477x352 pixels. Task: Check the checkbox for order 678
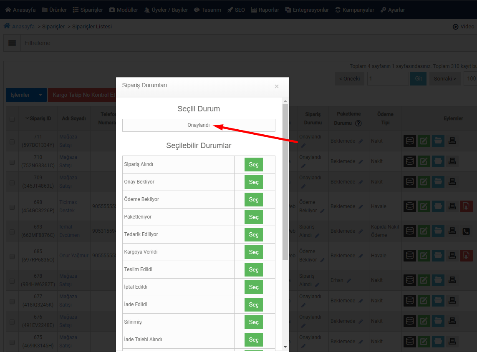tap(12, 281)
